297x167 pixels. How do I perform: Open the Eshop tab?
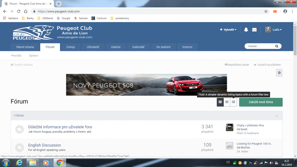71,47
